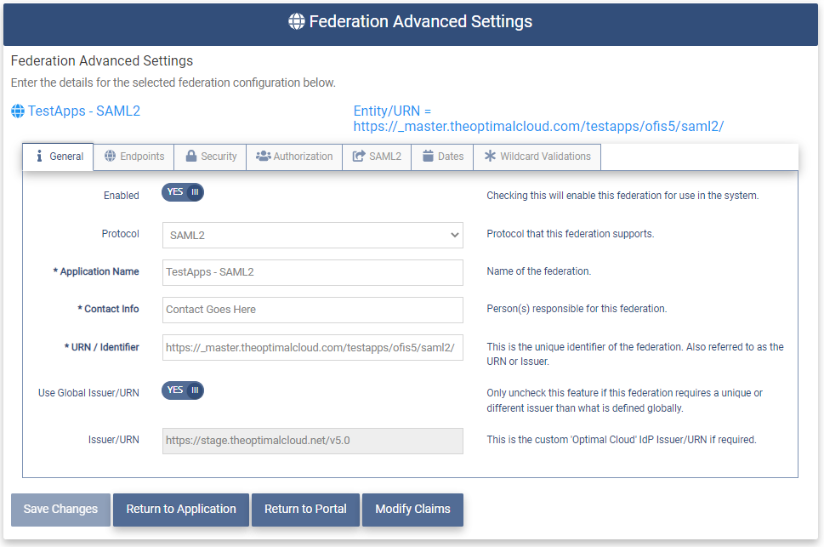Click the 'Federation Advanced Settings' subheading
The image size is (824, 547).
[102, 61]
